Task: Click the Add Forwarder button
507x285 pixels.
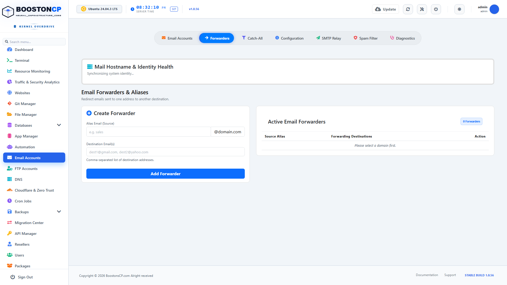Action: (166, 174)
